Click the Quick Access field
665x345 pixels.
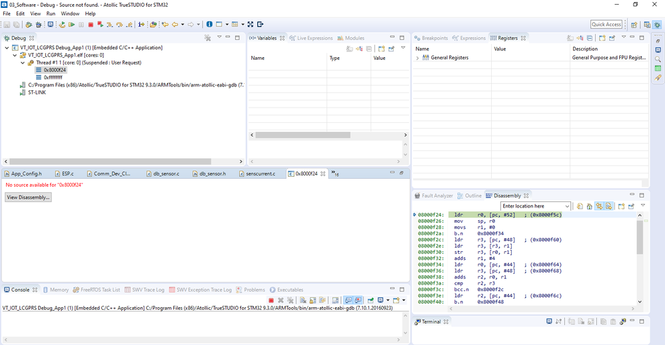coord(606,25)
